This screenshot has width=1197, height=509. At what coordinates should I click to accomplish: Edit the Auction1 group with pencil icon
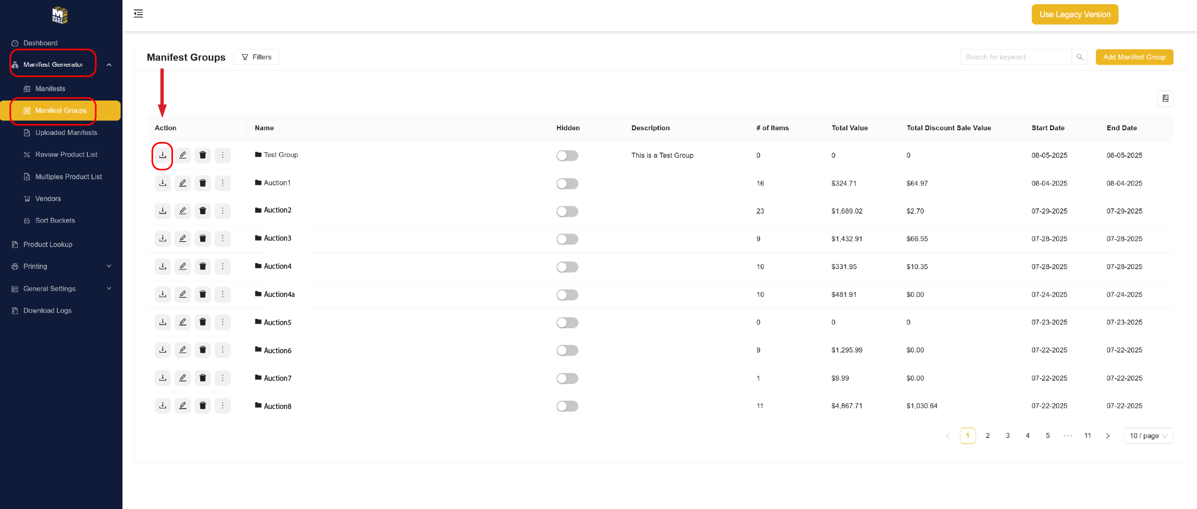click(x=182, y=183)
